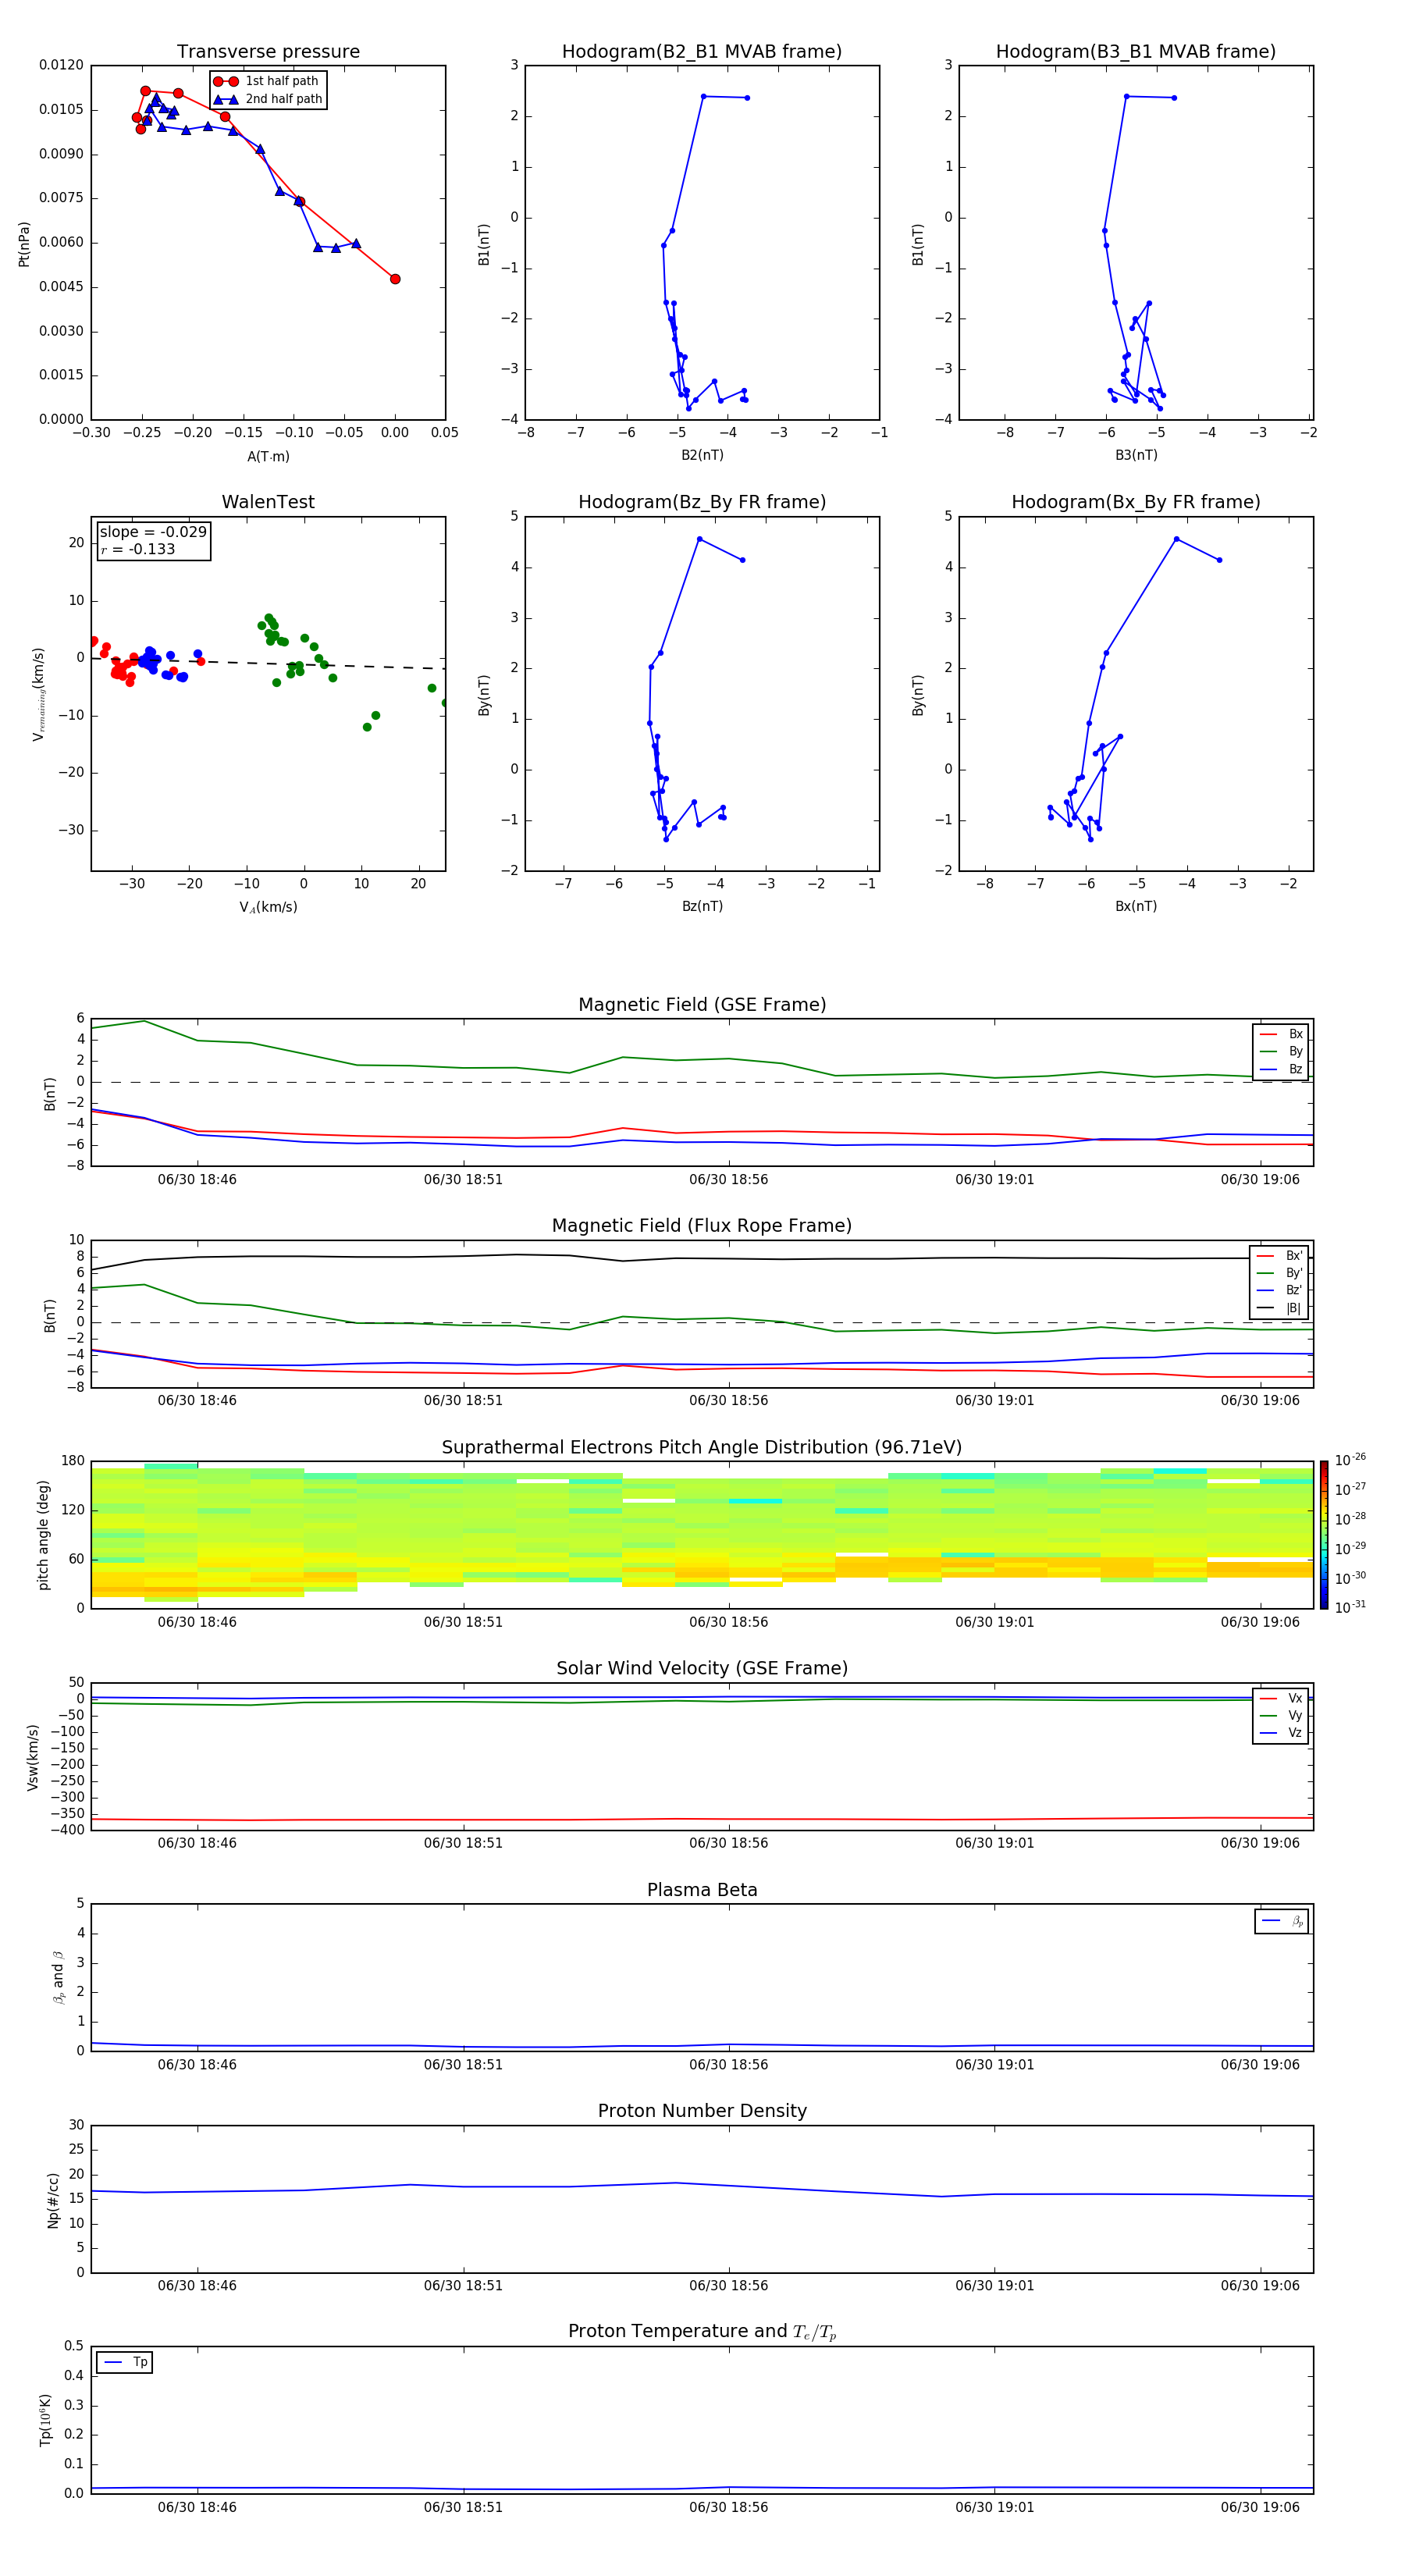Click the 'Magnetic Field (GSE Frame)' title
The image size is (1405, 2576).
click(702, 1005)
